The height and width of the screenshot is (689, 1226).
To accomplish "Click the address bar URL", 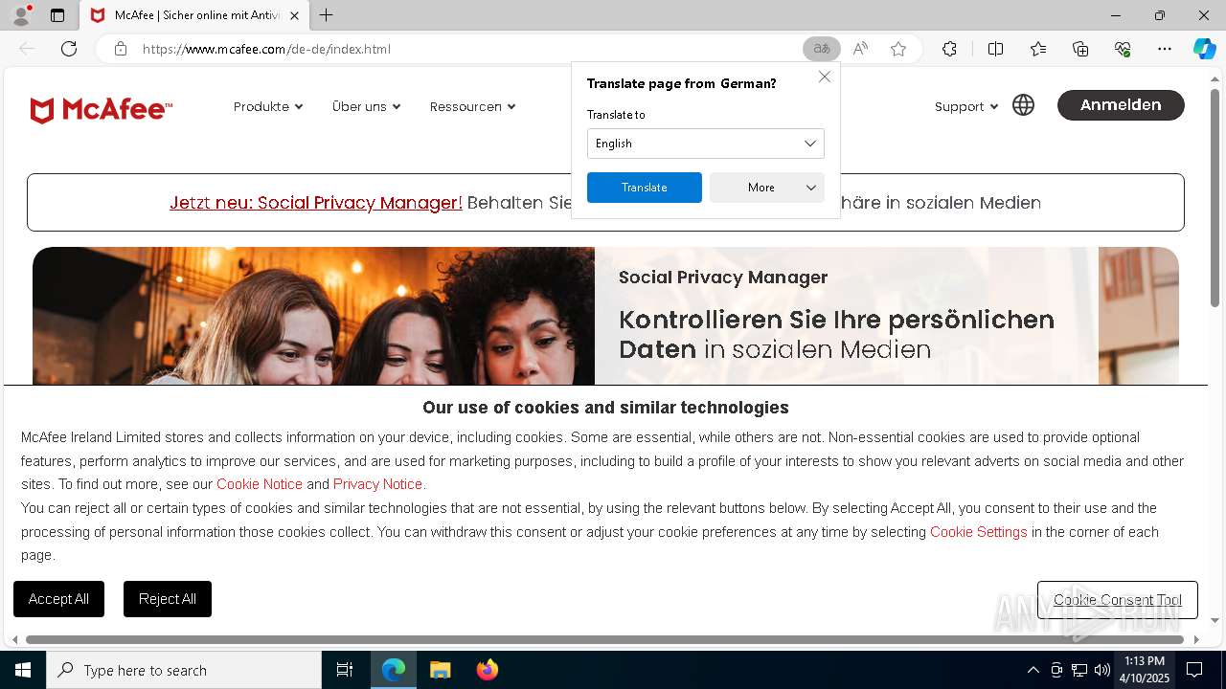I will (266, 49).
